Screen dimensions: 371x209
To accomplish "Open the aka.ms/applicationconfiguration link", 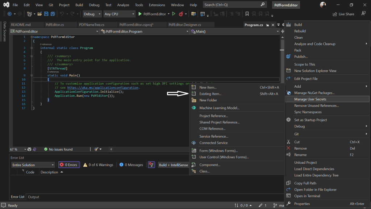I will [103, 88].
